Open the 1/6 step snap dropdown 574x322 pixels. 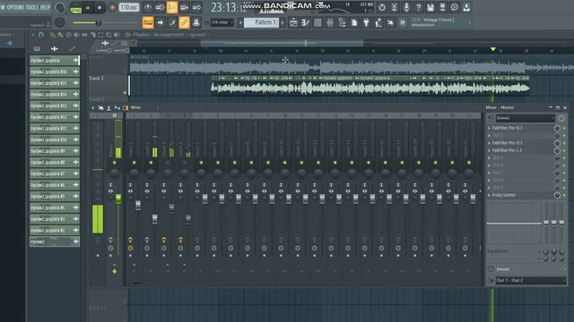[222, 22]
